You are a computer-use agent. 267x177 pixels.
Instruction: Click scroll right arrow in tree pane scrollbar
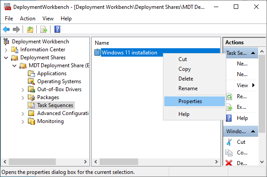[85, 162]
